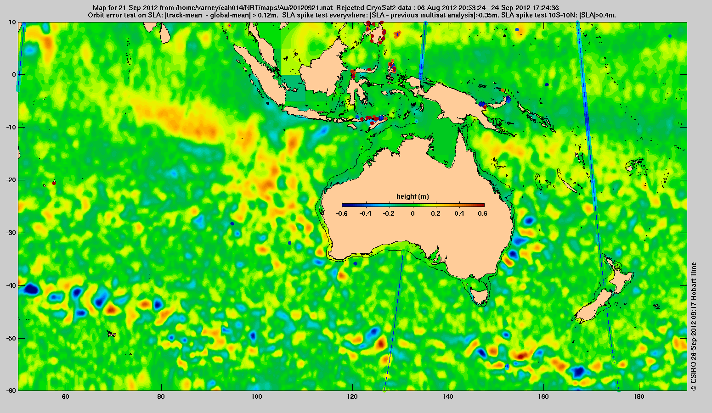The image size is (712, 413).
Task: Click the '-60' latitude label on the y-axis
Action: coord(11,391)
